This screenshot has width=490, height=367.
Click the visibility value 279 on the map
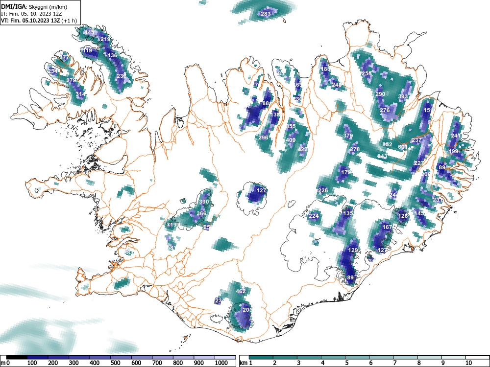pyautogui.click(x=71, y=81)
